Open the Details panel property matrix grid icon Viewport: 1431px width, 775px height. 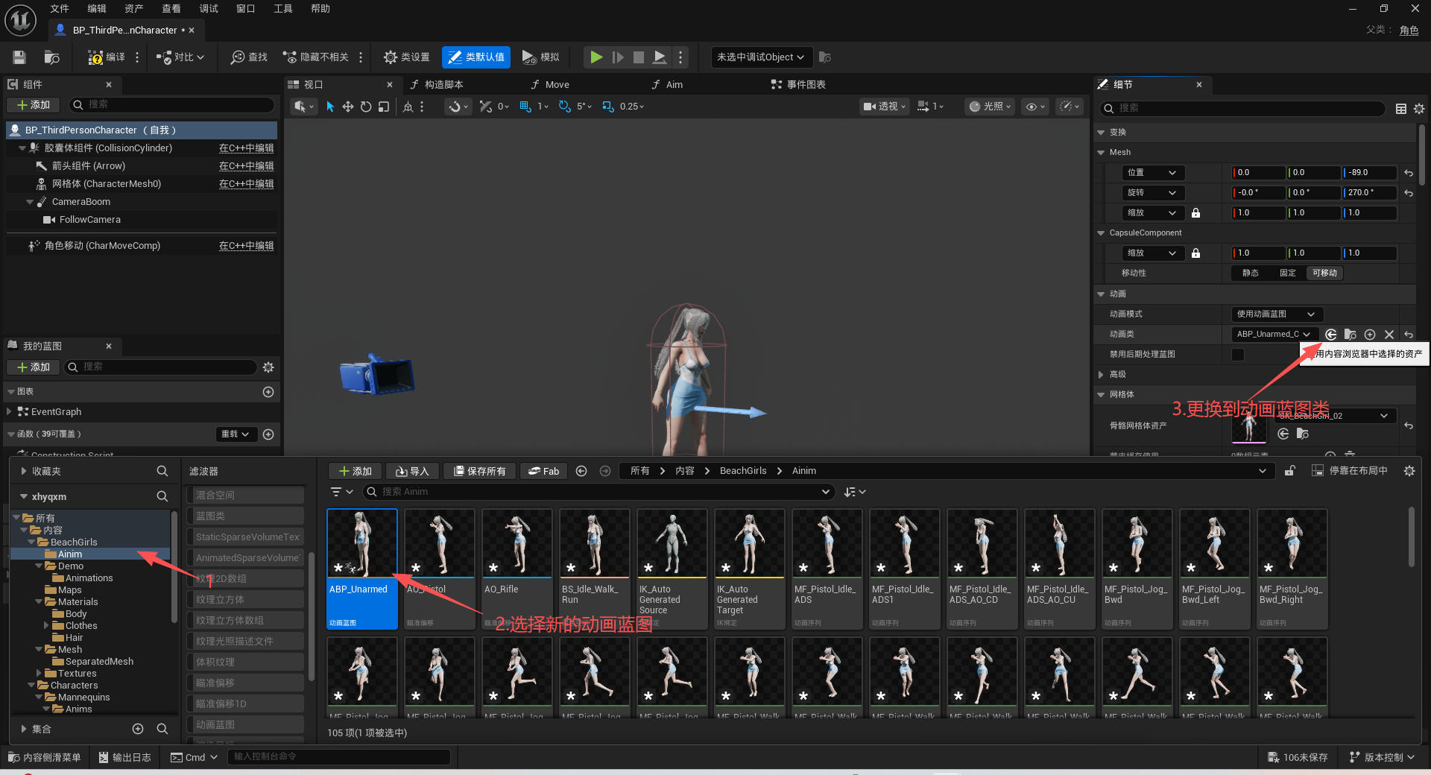[x=1401, y=109]
